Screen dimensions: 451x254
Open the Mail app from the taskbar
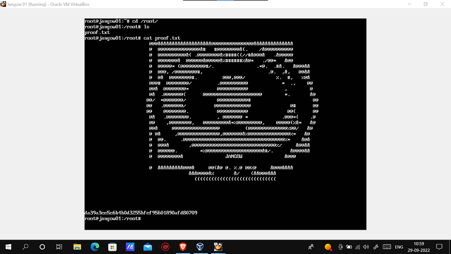click(x=147, y=247)
